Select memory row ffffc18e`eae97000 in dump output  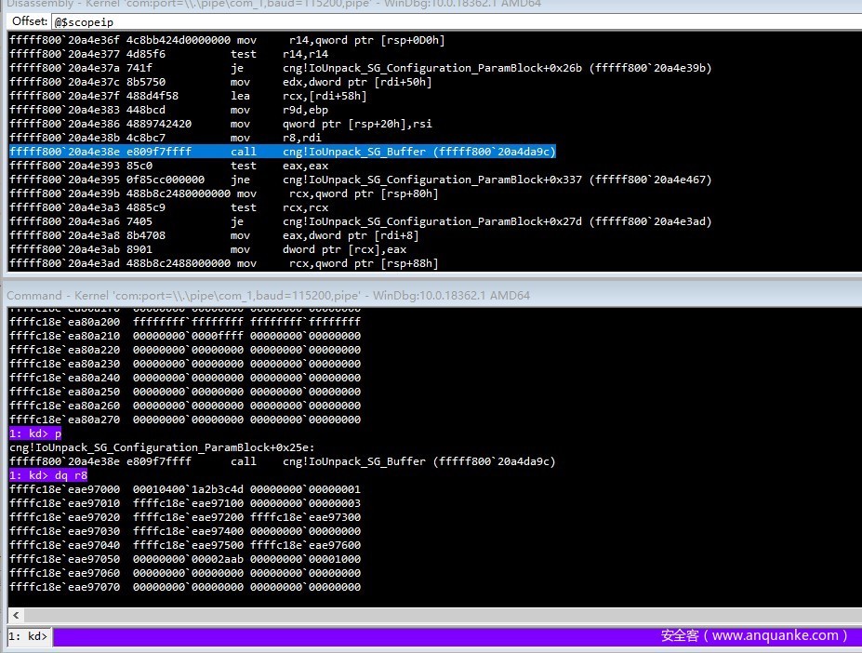(x=184, y=489)
